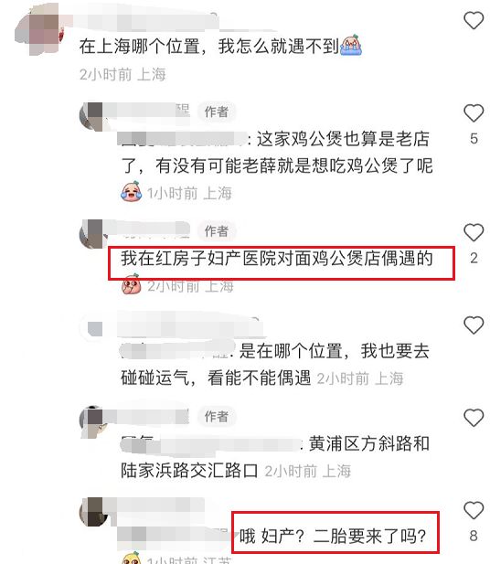This screenshot has width=490, height=564.
Task: Select the reply 碰碰运气，看能不能偶遇
Action: coord(216,378)
